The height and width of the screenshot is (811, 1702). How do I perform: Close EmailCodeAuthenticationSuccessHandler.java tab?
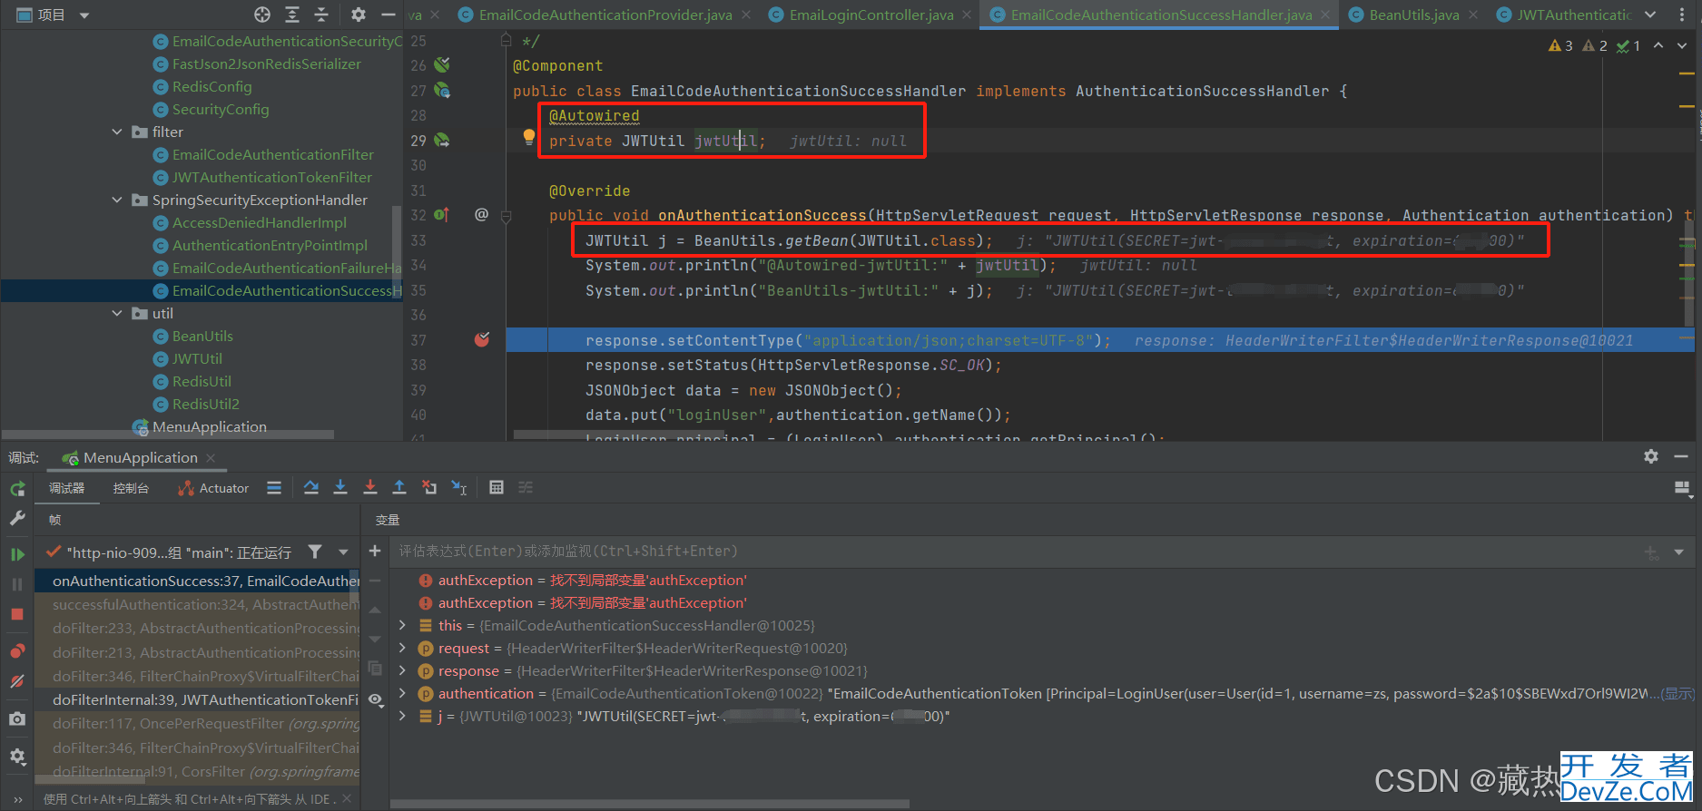[x=1325, y=15]
